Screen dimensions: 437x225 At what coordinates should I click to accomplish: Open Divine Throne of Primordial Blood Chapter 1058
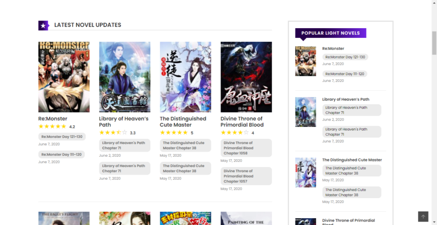(x=246, y=148)
